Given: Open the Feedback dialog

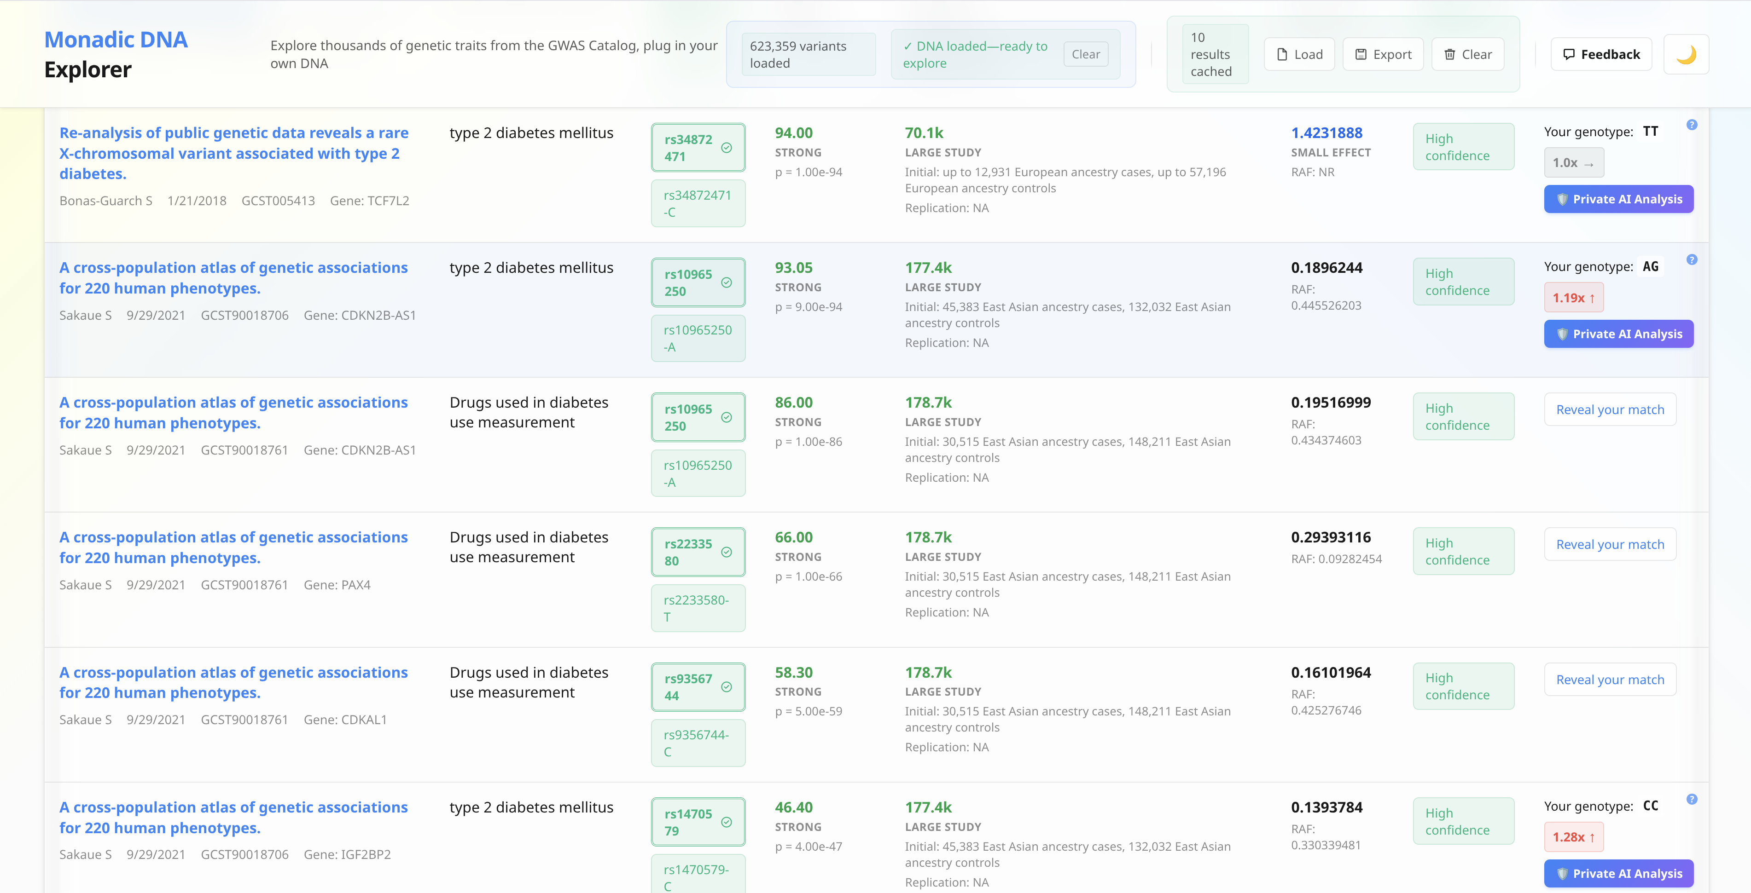Looking at the screenshot, I should (1601, 54).
